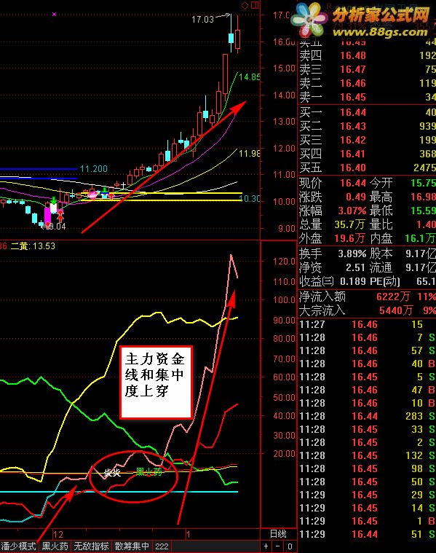Switch to the 黑火药 indicator tab

coord(55,546)
